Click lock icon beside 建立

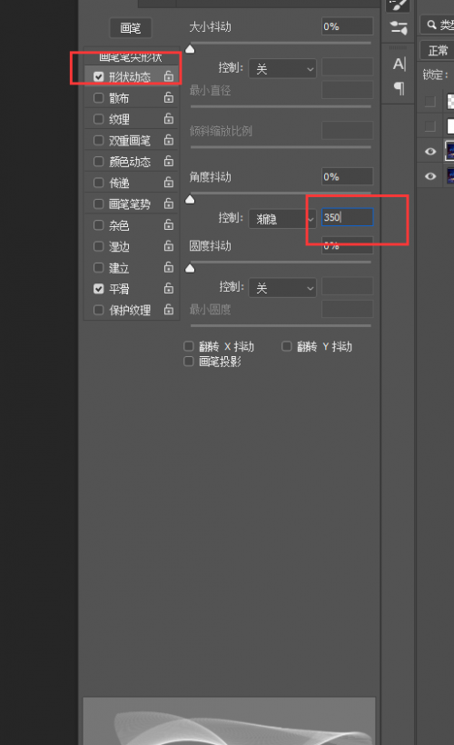pos(169,267)
